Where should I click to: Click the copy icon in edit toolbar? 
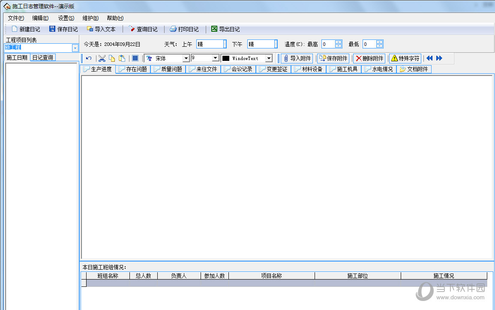(112, 58)
